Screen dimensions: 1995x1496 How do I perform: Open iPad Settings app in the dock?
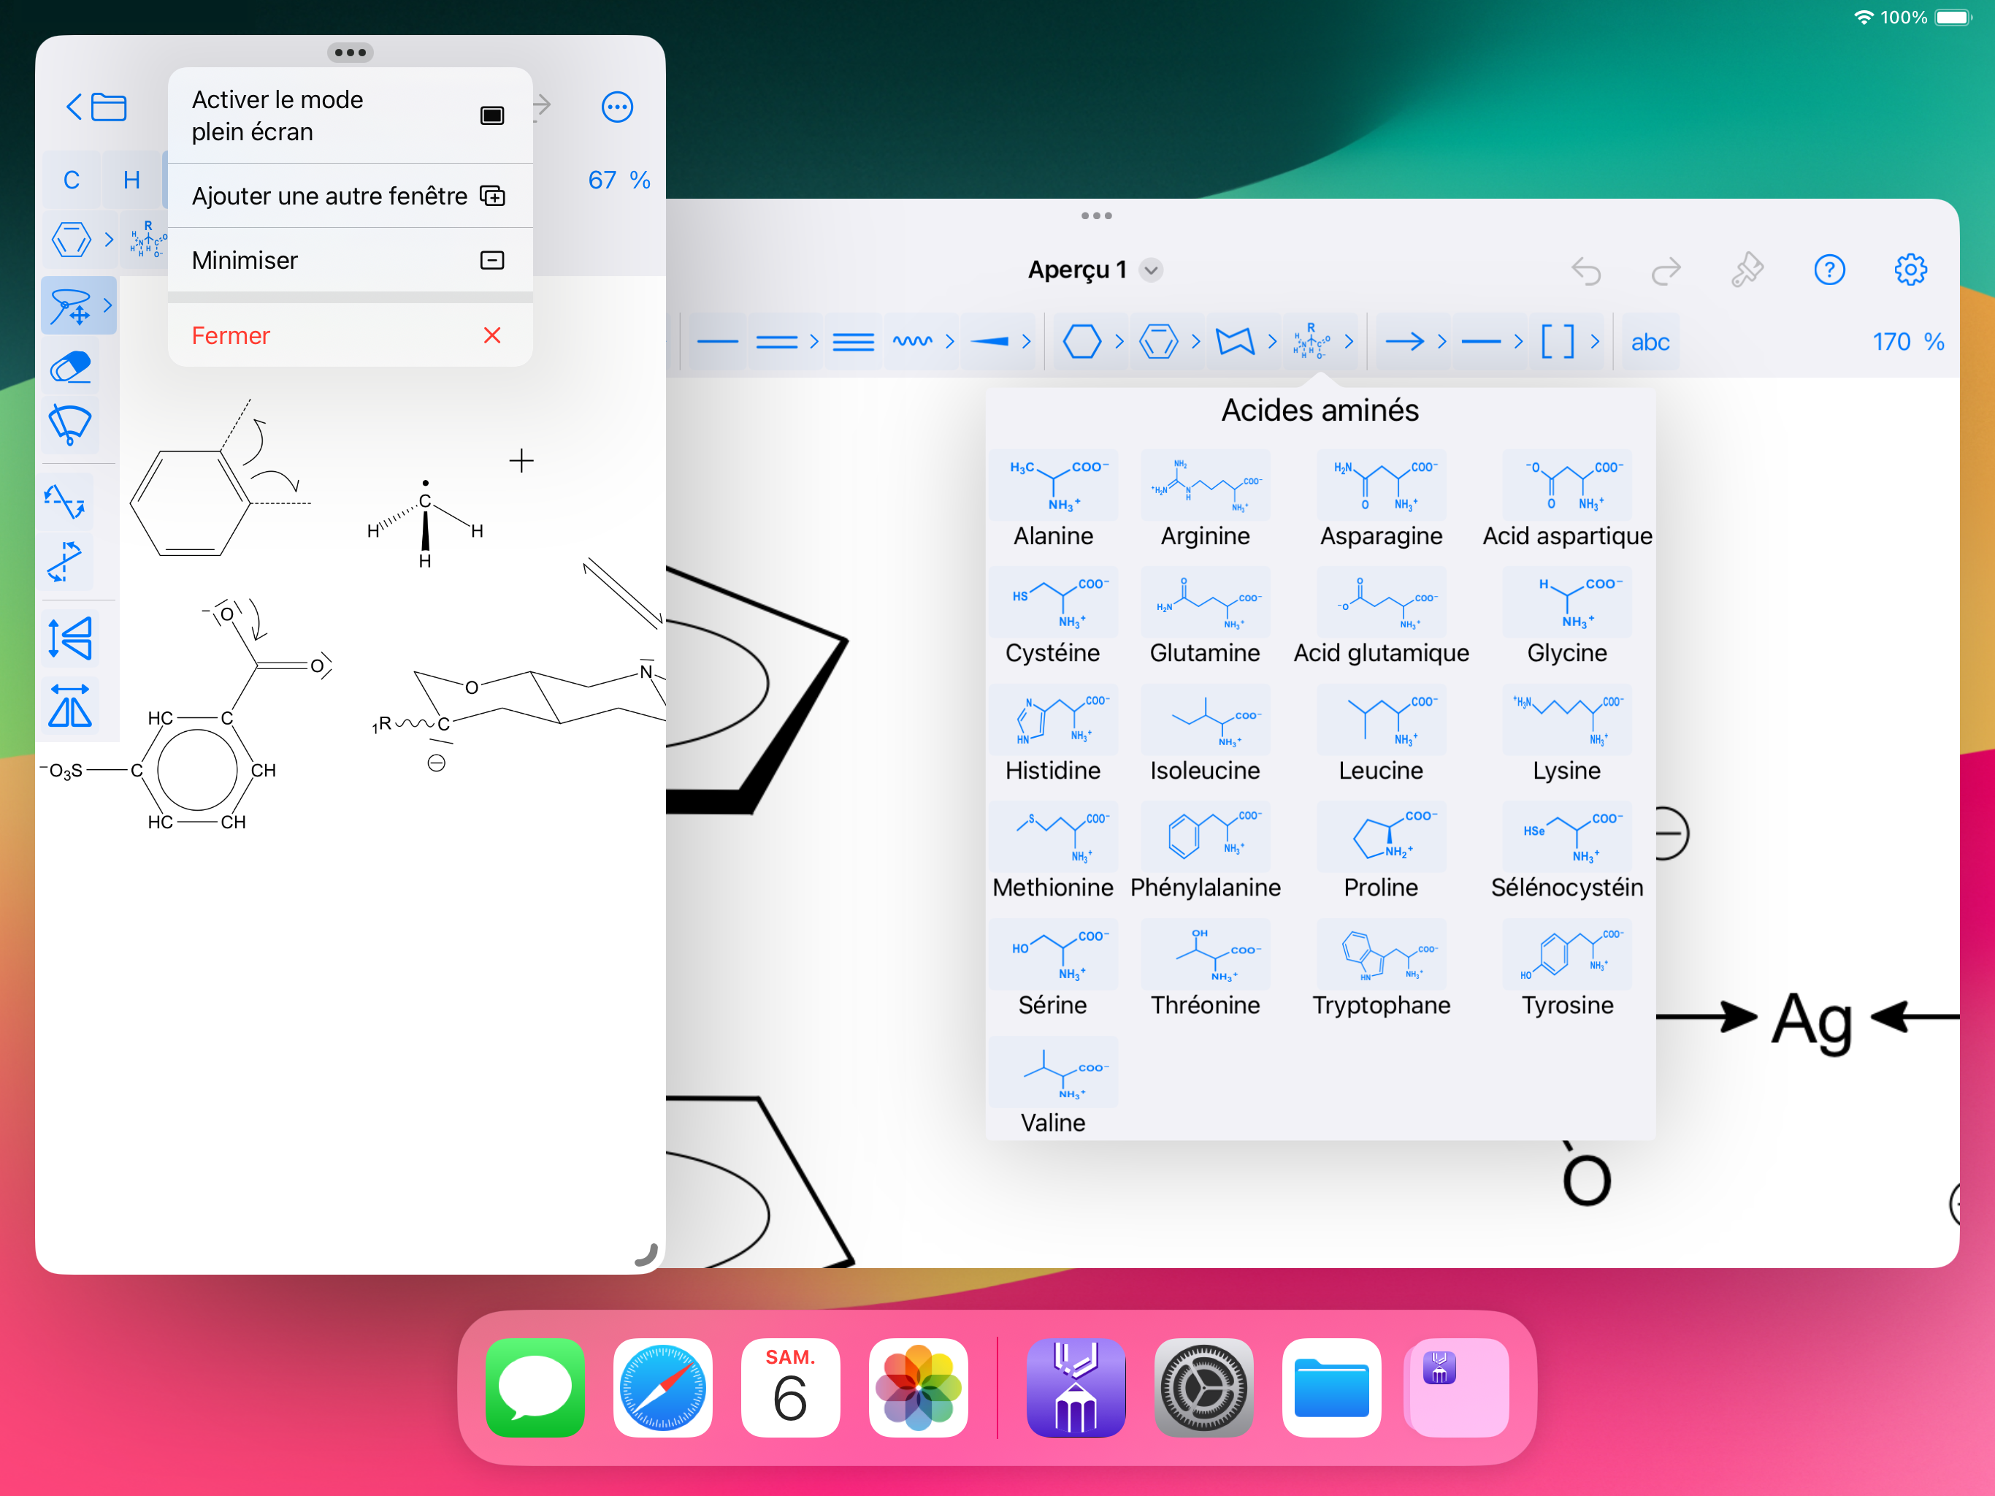pyautogui.click(x=1203, y=1388)
